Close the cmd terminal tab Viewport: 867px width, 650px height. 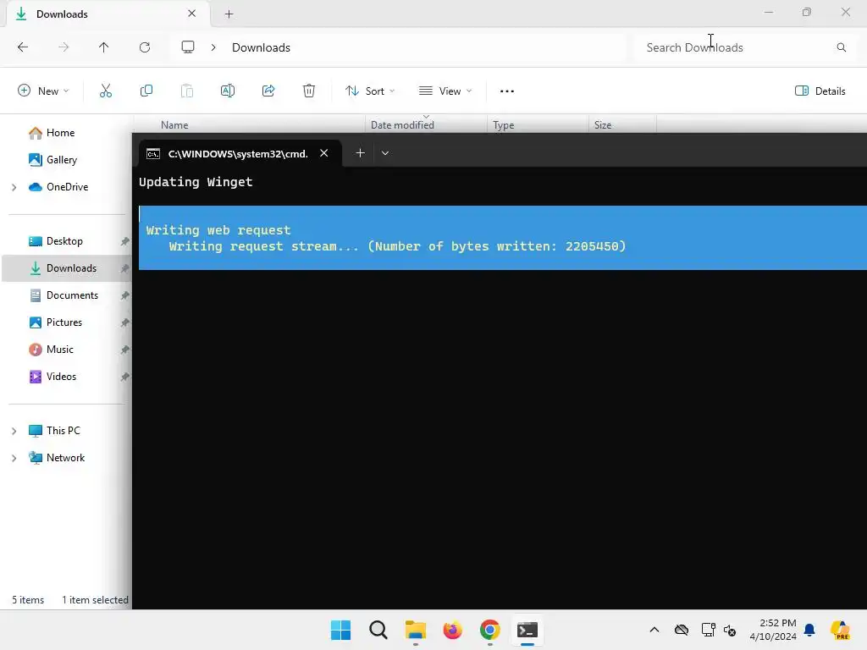pos(324,153)
